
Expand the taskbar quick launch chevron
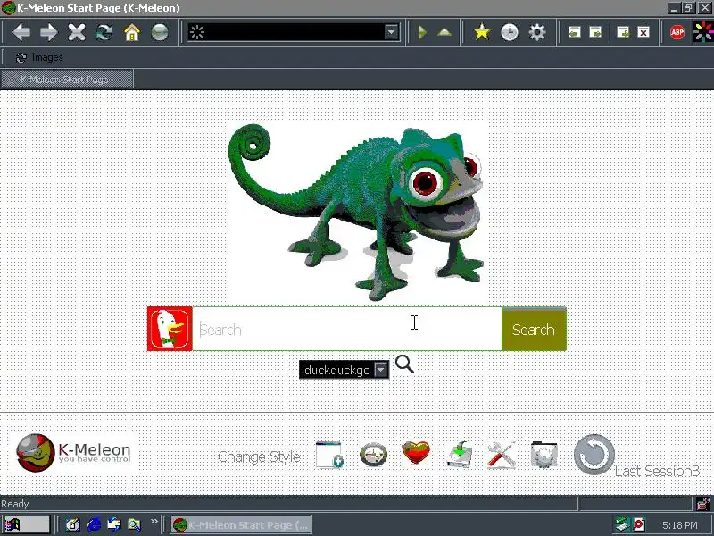pyautogui.click(x=154, y=521)
